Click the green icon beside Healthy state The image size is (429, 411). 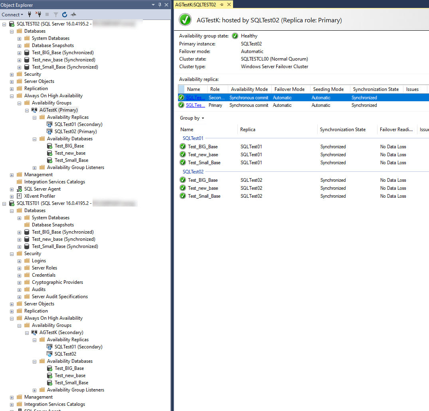point(235,36)
